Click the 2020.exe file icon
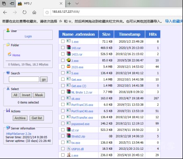 point(69,66)
